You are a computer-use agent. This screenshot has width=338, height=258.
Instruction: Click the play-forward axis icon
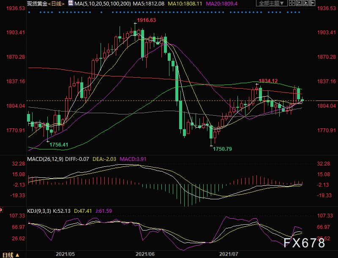coord(305,3)
